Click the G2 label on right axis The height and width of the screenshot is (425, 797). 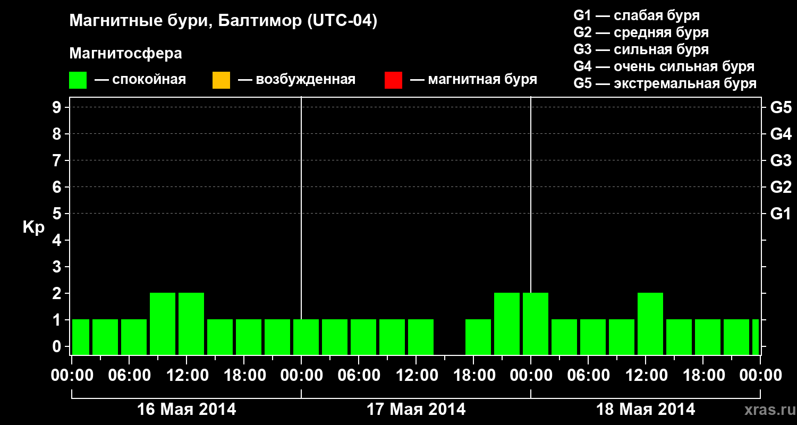pyautogui.click(x=781, y=187)
